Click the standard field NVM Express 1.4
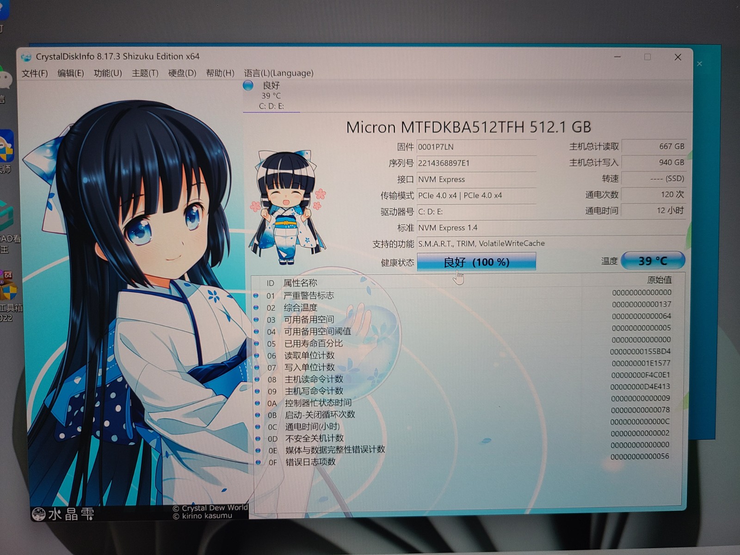 550,228
